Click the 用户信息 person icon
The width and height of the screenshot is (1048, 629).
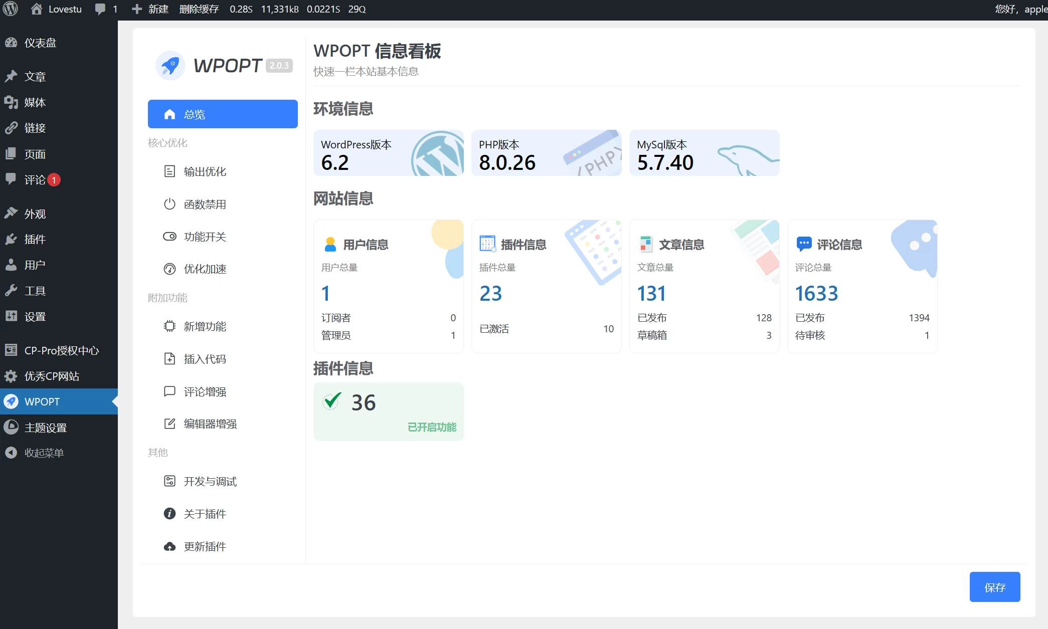(330, 244)
